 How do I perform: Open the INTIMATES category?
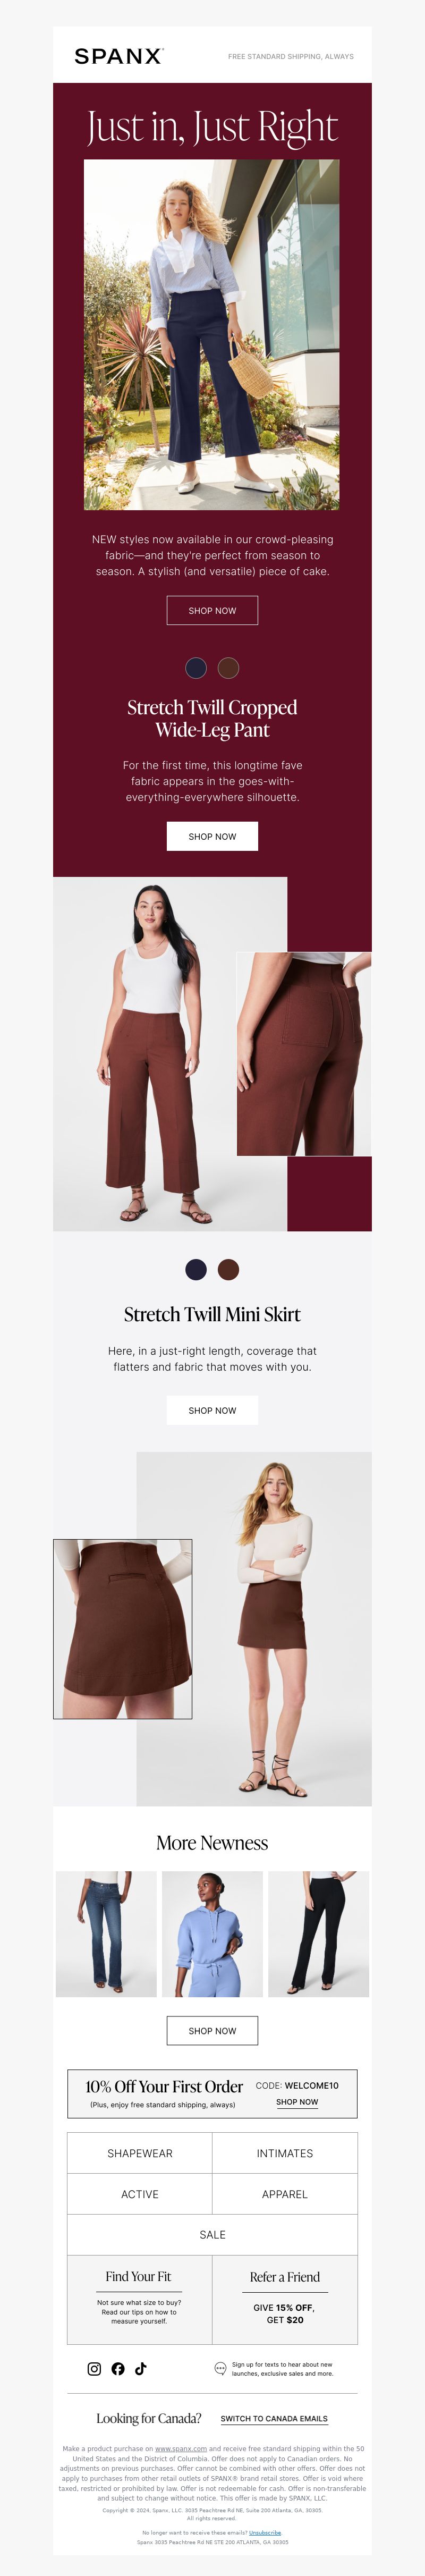point(285,2153)
